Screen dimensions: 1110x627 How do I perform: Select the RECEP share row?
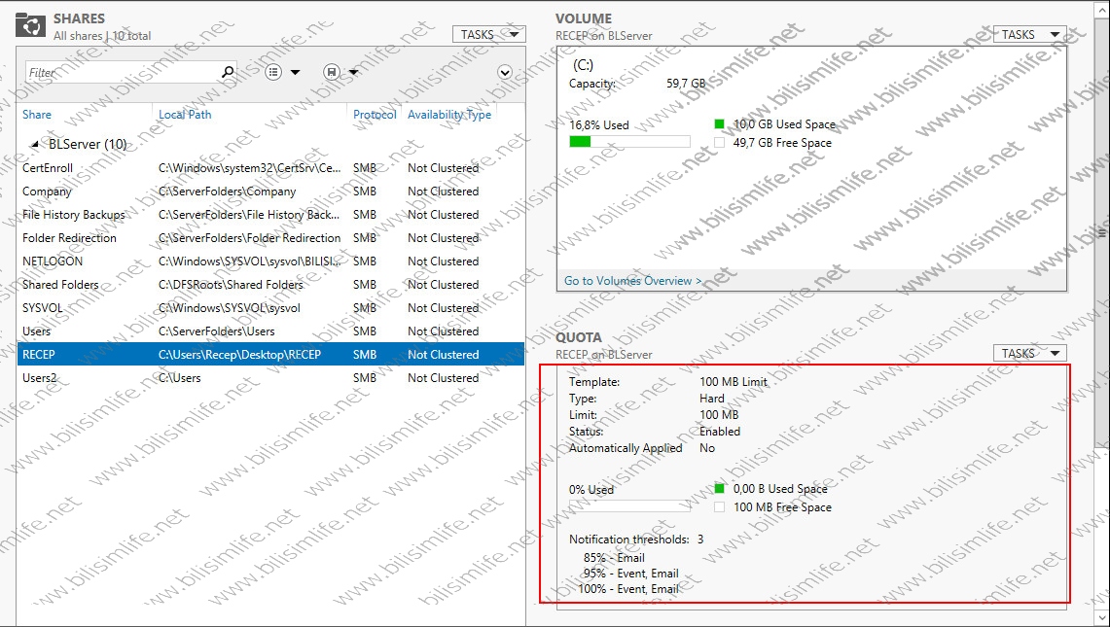(270, 355)
